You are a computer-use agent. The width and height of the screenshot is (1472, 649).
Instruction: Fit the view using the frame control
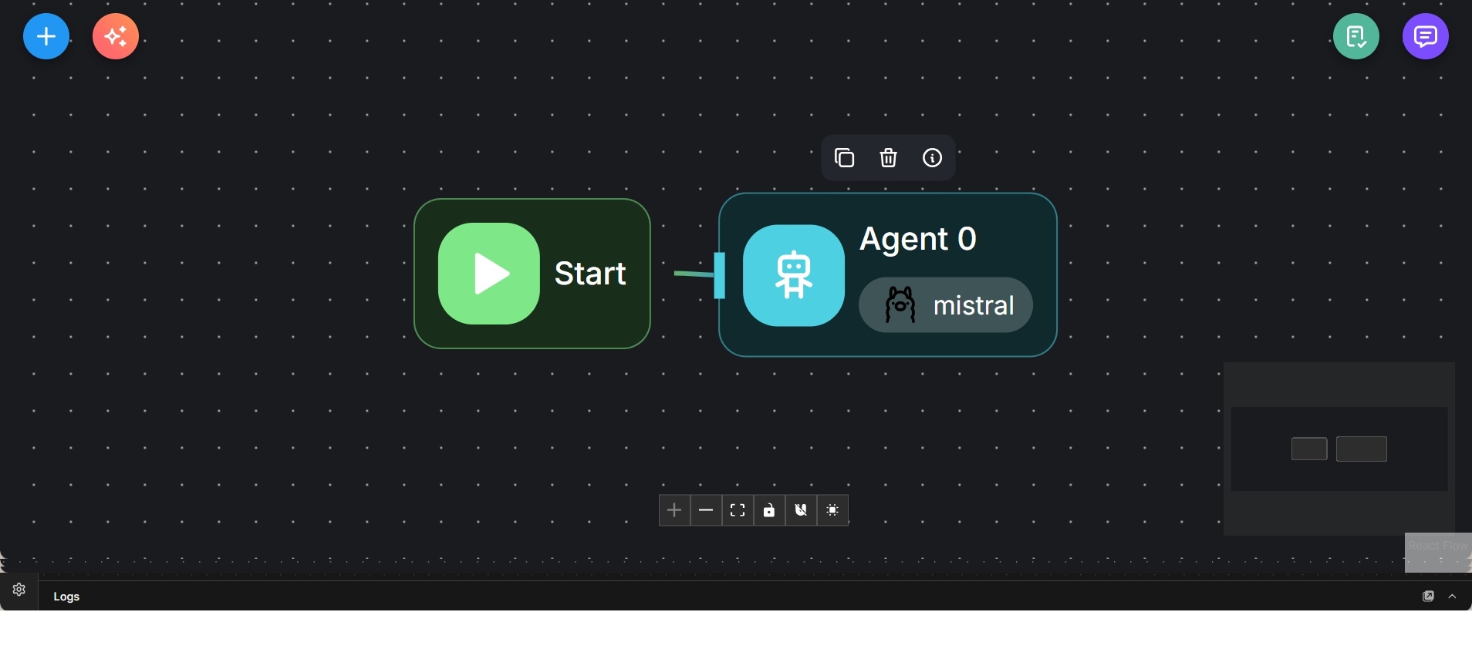tap(738, 511)
